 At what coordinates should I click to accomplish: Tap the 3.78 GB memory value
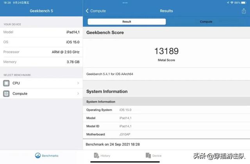click(73, 62)
